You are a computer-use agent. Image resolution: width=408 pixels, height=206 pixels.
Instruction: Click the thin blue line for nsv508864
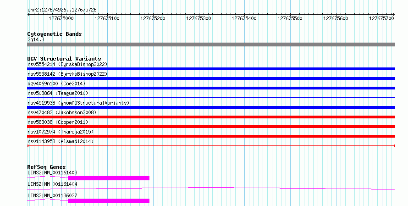click(211, 98)
